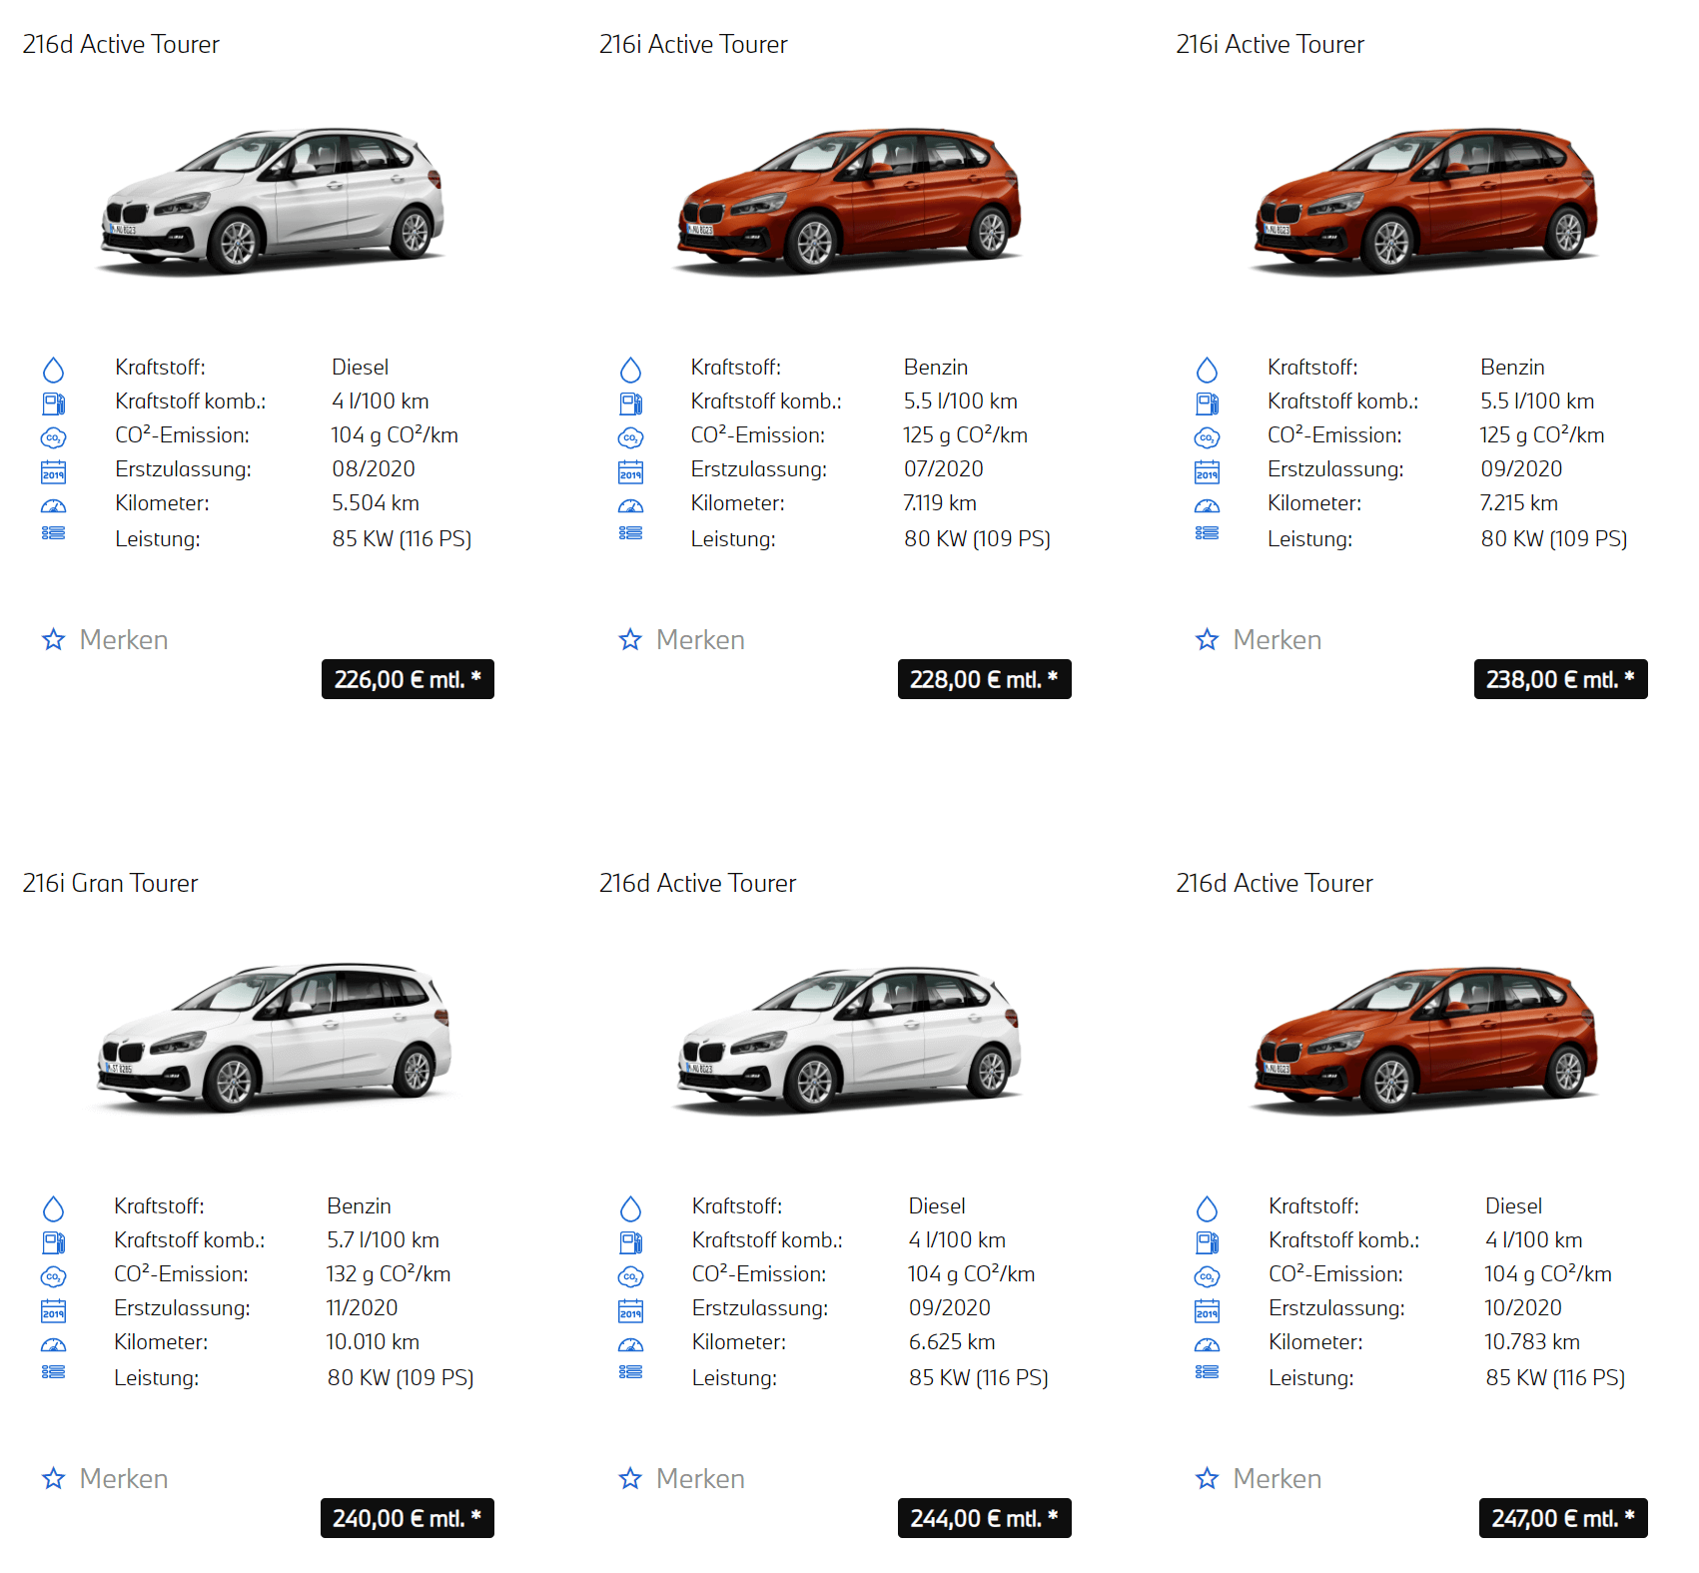This screenshot has height=1573, width=1699.
Task: Click registration date 11/2020
Action: (x=362, y=1308)
